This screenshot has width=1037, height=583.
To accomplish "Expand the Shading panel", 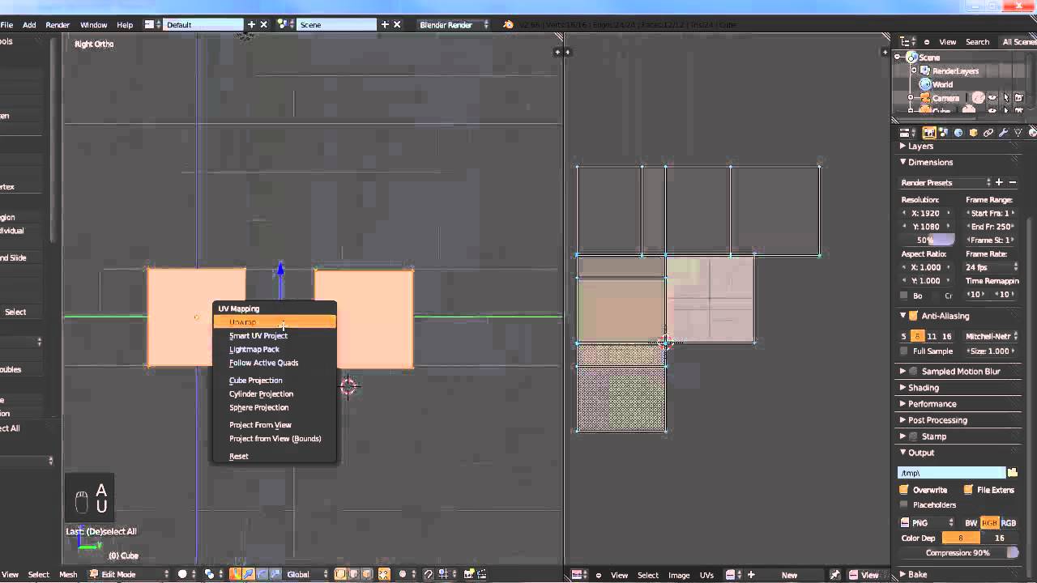I will (924, 388).
